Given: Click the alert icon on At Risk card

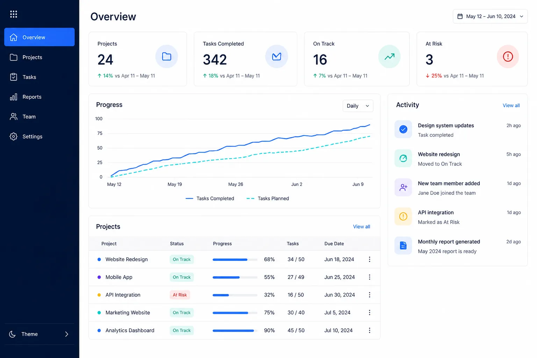Looking at the screenshot, I should click(508, 56).
